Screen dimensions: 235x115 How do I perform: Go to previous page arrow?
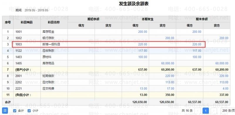click(x=197, y=111)
